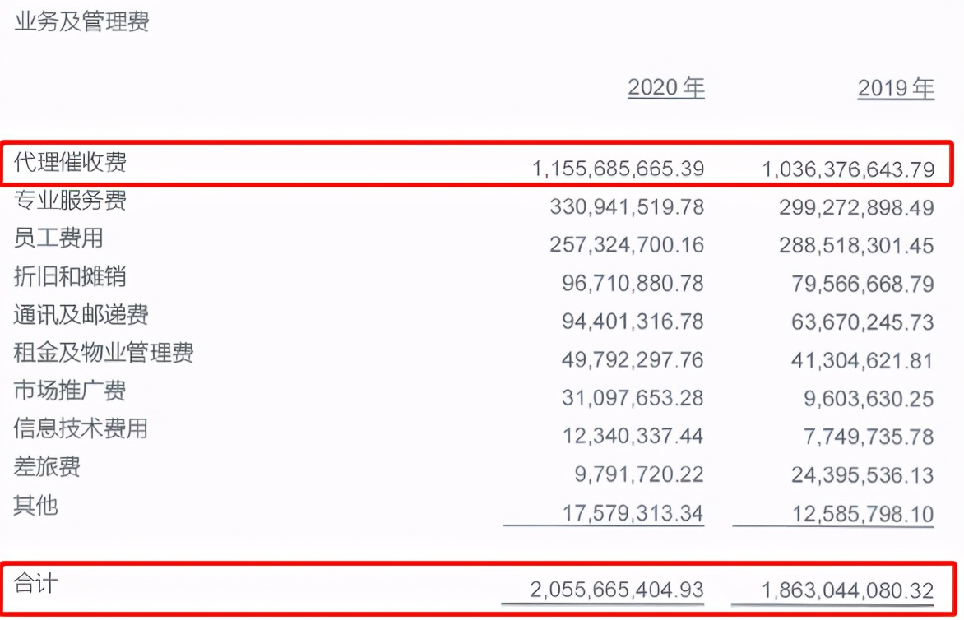Select the 288,518,301.45 amount
This screenshot has height=620, width=964.
[x=856, y=245]
